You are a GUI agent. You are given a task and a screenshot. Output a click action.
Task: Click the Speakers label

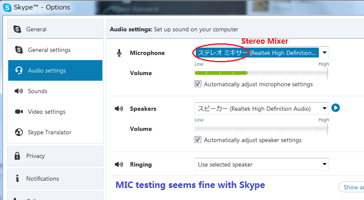(x=143, y=109)
